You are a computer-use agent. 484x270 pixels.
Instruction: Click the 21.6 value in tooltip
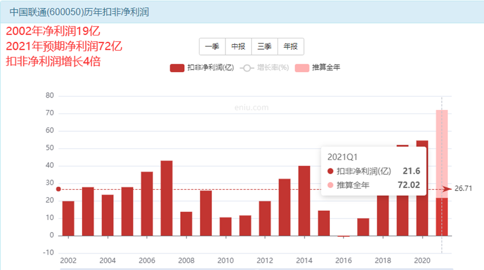(x=411, y=171)
